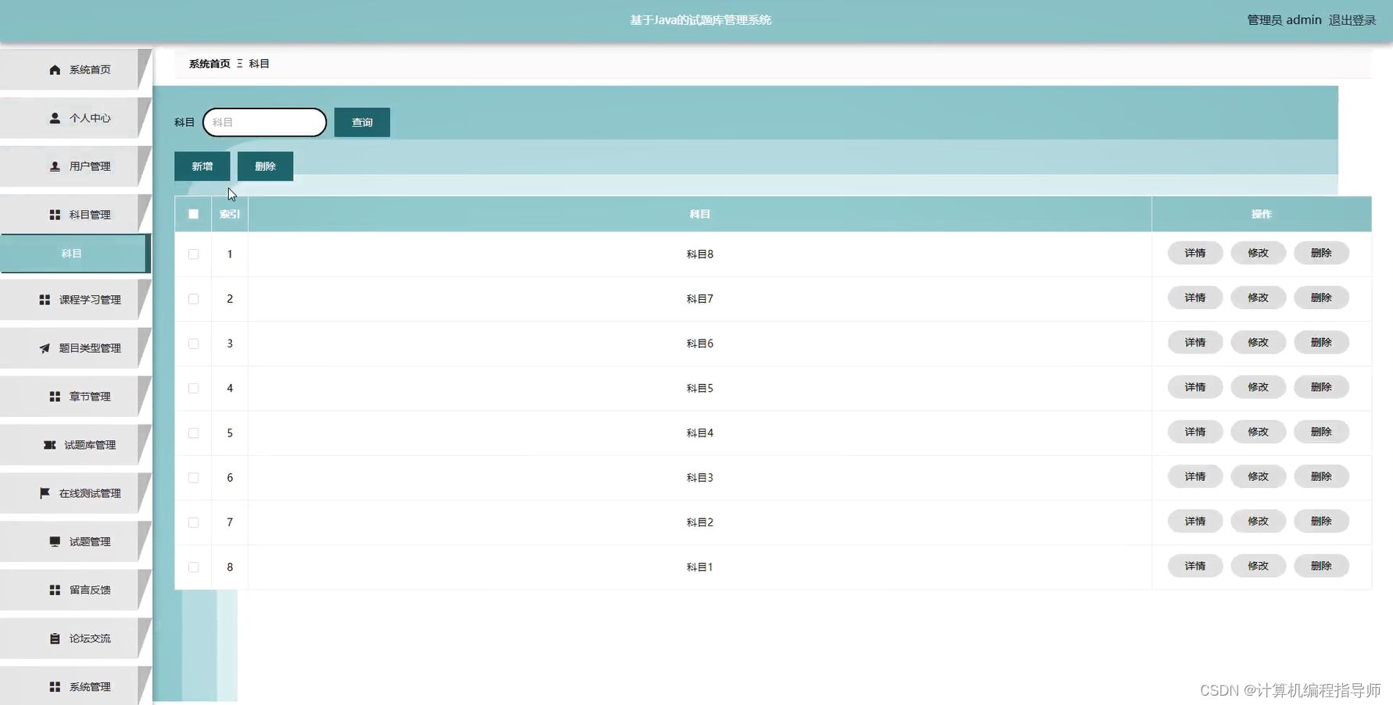The image size is (1393, 705).
Task: Click 修改 for 科目2
Action: (x=1259, y=521)
